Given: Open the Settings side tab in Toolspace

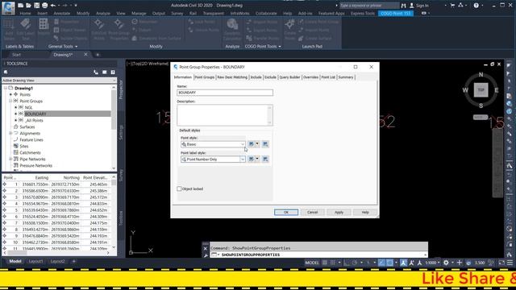Looking at the screenshot, I should [121, 132].
